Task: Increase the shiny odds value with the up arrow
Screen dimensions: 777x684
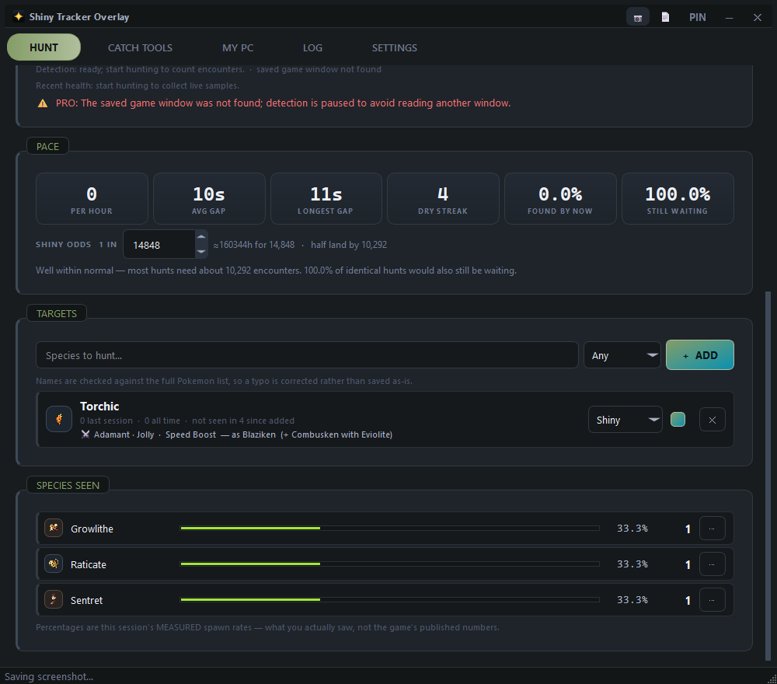Action: [200, 237]
